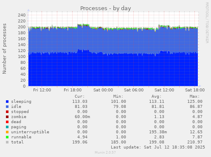The width and height of the screenshot is (211, 157).
Task: Click runnable current value 4.94
Action: (82, 137)
